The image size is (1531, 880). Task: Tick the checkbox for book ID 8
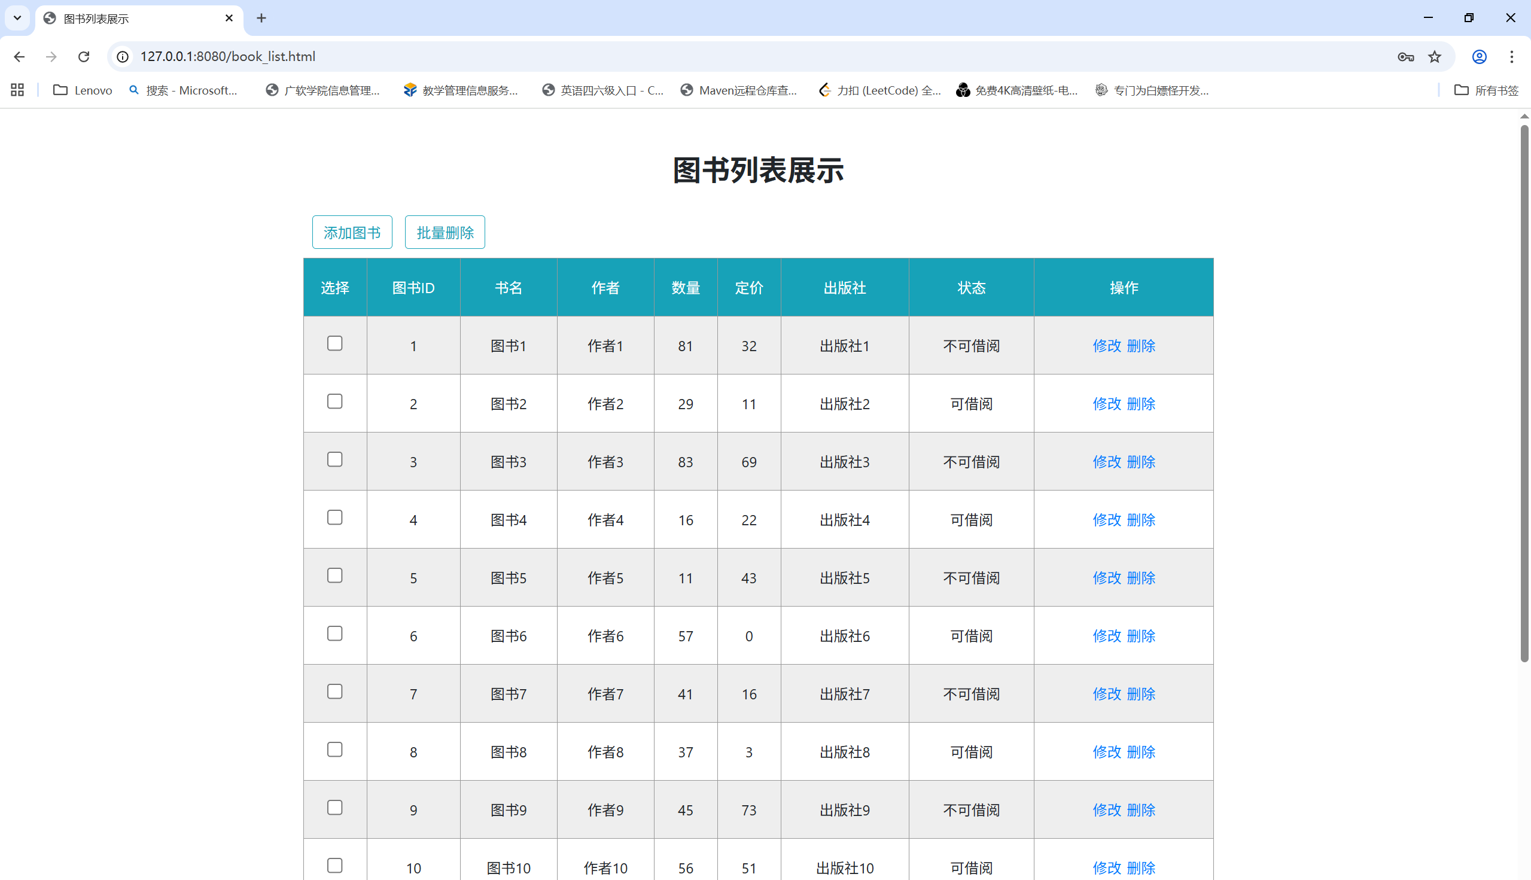click(334, 750)
